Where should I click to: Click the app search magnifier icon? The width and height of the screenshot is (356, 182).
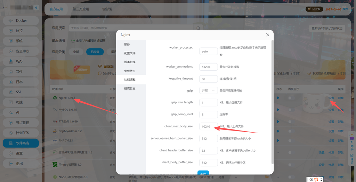point(198,28)
